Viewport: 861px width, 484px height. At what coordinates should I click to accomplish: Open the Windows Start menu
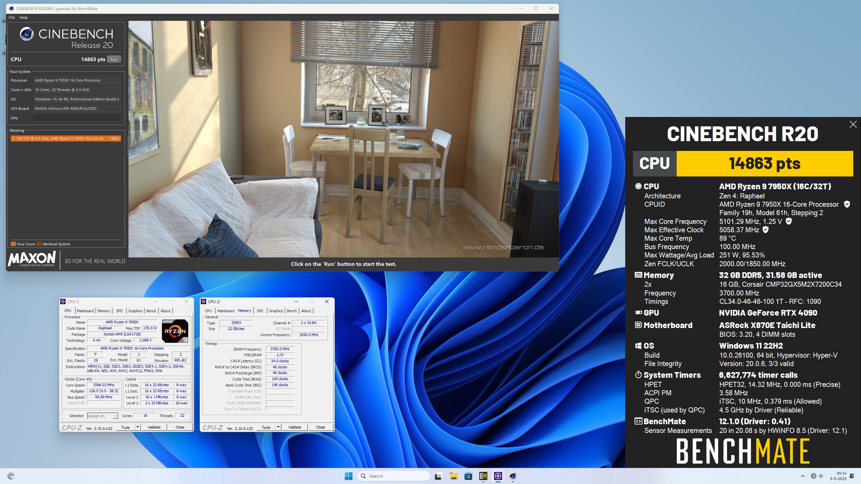[x=348, y=476]
